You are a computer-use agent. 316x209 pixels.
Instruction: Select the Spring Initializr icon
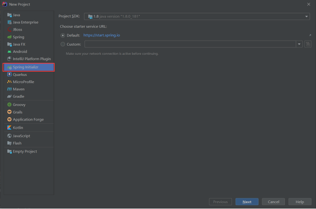(9, 67)
